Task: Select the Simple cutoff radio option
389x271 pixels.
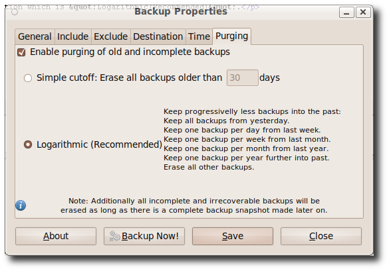Action: coord(28,78)
